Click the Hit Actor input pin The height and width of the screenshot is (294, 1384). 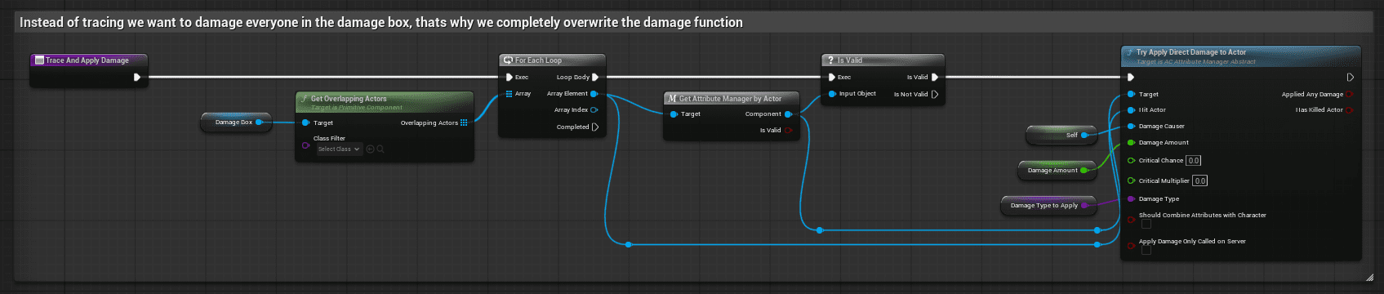(1131, 109)
